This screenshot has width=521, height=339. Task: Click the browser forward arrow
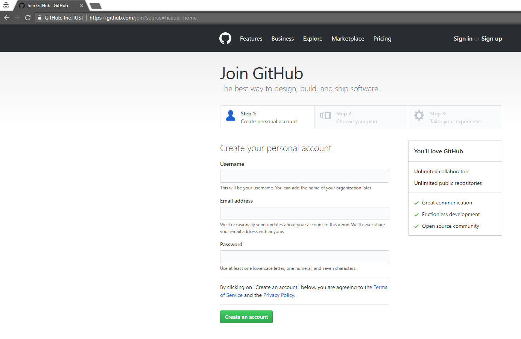click(17, 18)
